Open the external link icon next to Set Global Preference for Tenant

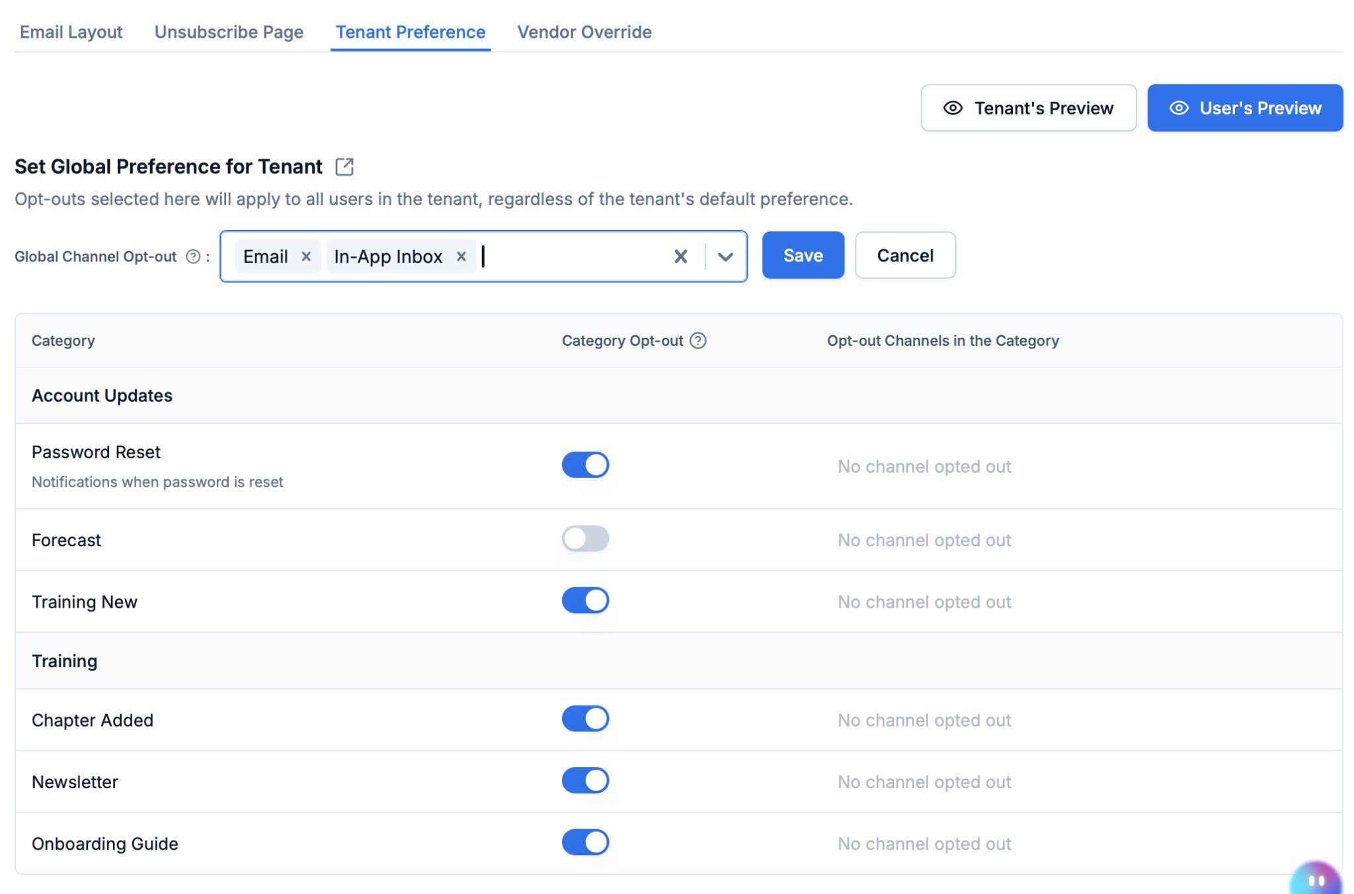[x=344, y=167]
